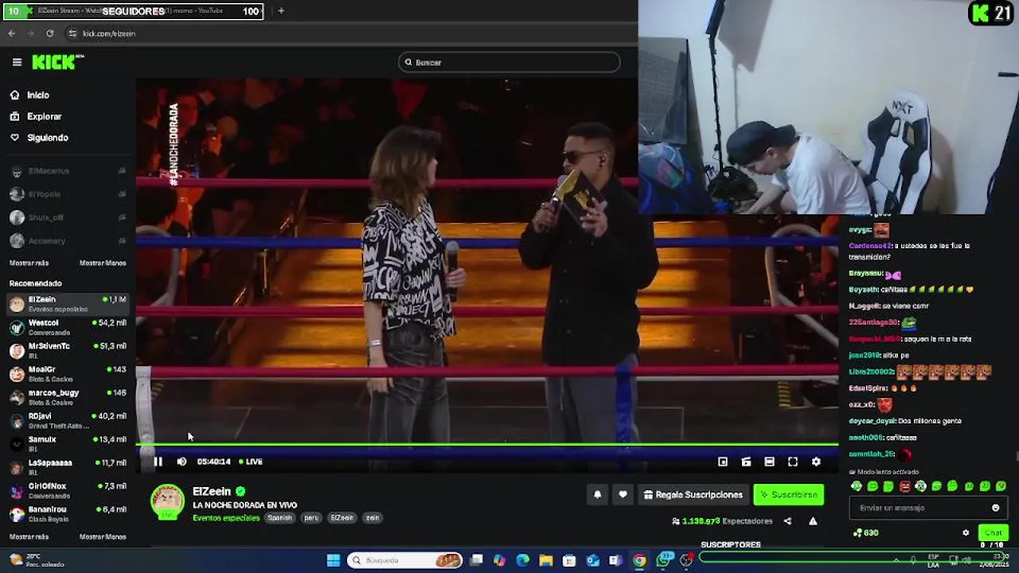Open Westcol recommended channel

[68, 327]
